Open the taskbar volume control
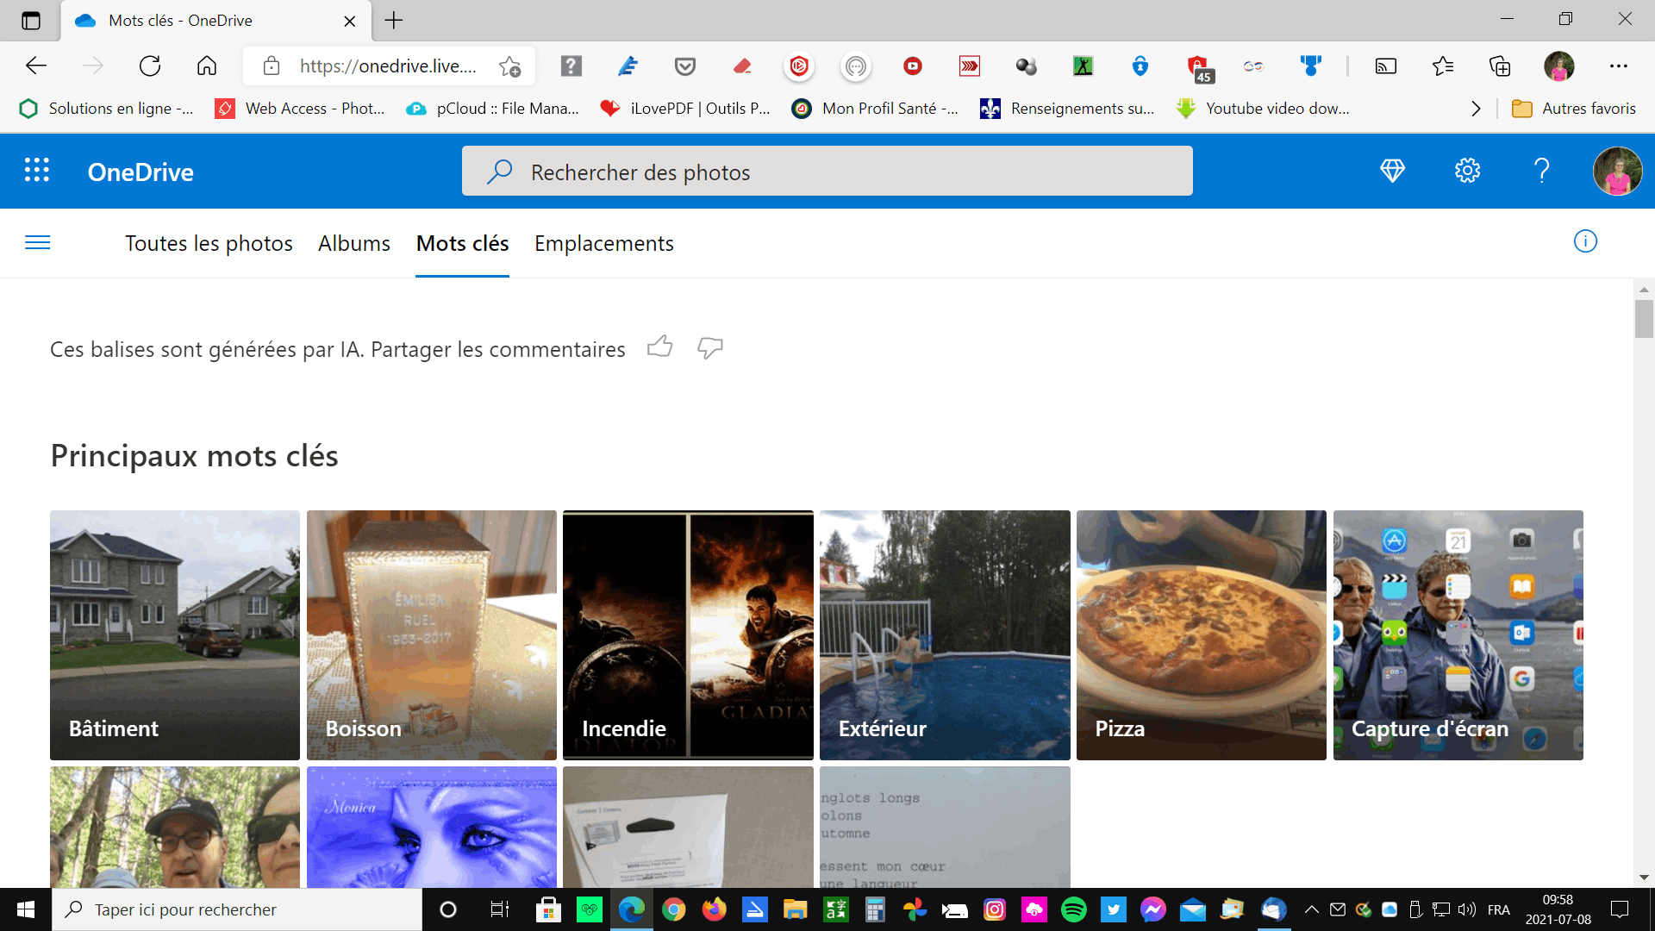This screenshot has width=1655, height=931. (x=1466, y=909)
